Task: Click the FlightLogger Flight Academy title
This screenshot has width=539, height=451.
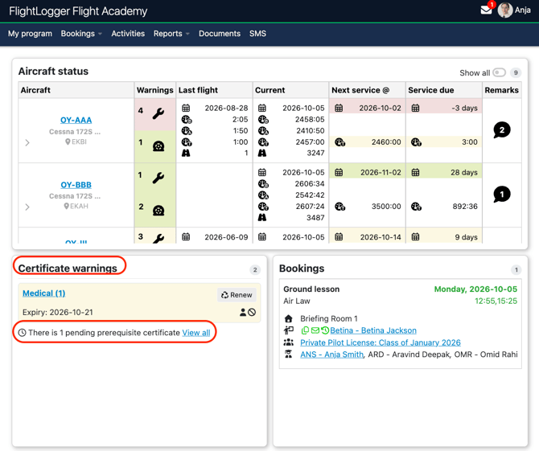Action: click(78, 11)
